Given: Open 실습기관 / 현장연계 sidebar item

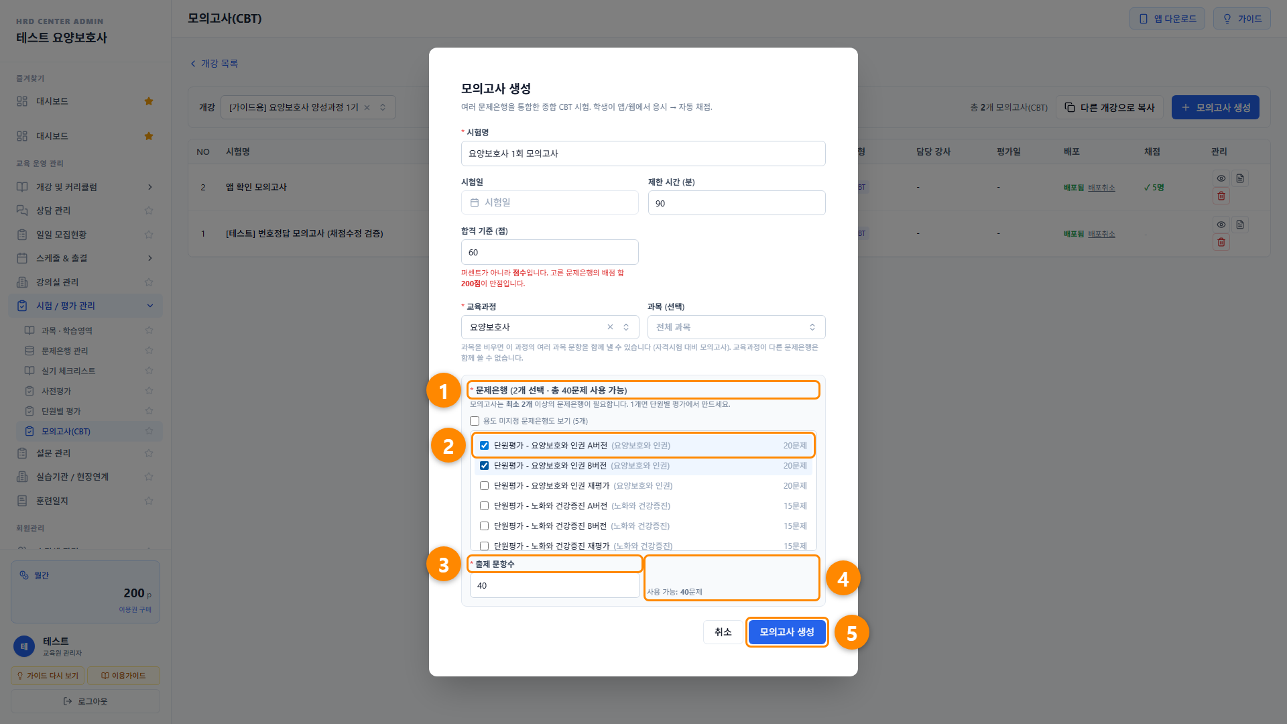Looking at the screenshot, I should tap(85, 477).
